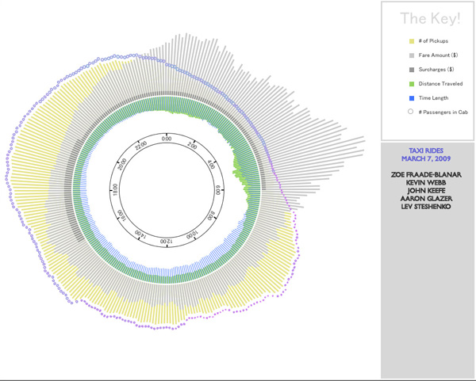
Task: Select the dark gray Surcharges swatch
Action: point(411,70)
